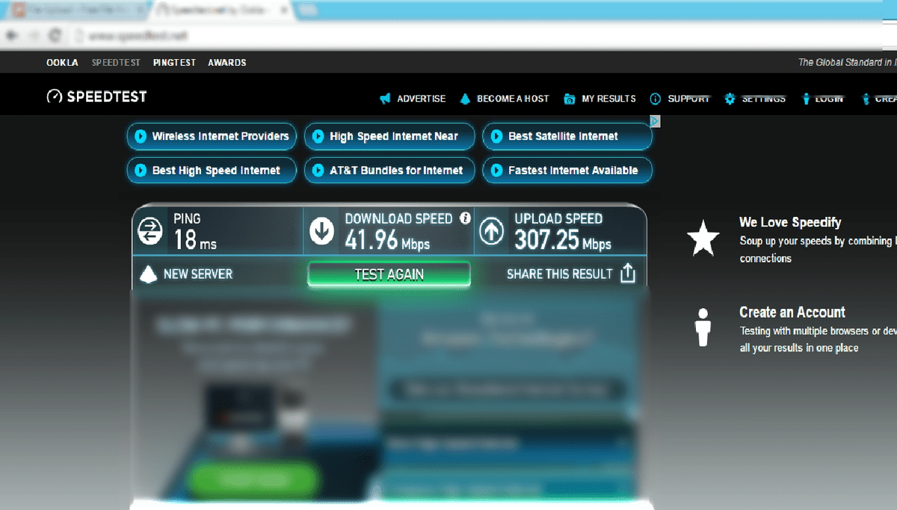Click the AdChoices icon by the ads
Image resolution: width=897 pixels, height=510 pixels.
click(655, 121)
